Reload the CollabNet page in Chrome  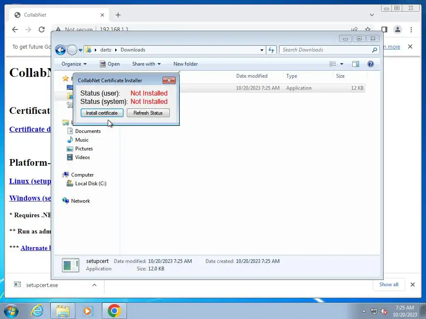pyautogui.click(x=42, y=29)
